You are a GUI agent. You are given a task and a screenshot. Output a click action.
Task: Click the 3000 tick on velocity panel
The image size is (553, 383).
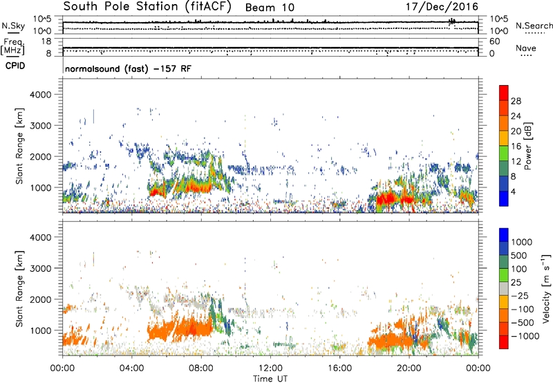click(x=41, y=268)
